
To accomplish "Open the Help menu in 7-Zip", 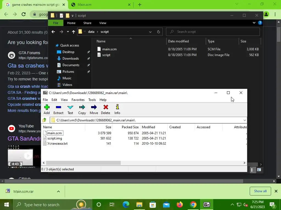I will 103,100.
